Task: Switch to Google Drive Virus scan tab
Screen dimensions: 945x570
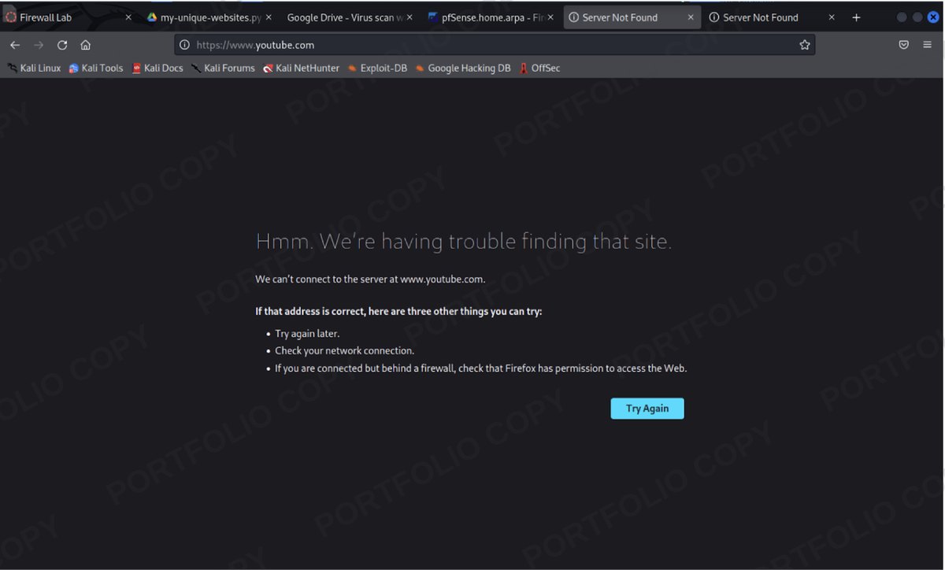Action: tap(349, 17)
